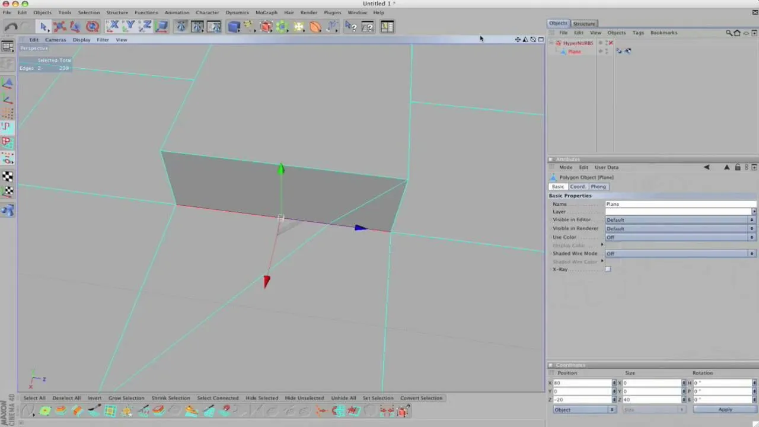Switch to the Structure tab in Object Manager
Viewport: 759px width, 427px height.
click(x=583, y=24)
